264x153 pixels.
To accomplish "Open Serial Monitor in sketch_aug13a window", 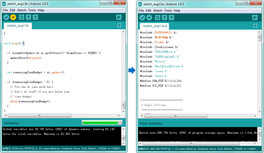I will [x=255, y=18].
